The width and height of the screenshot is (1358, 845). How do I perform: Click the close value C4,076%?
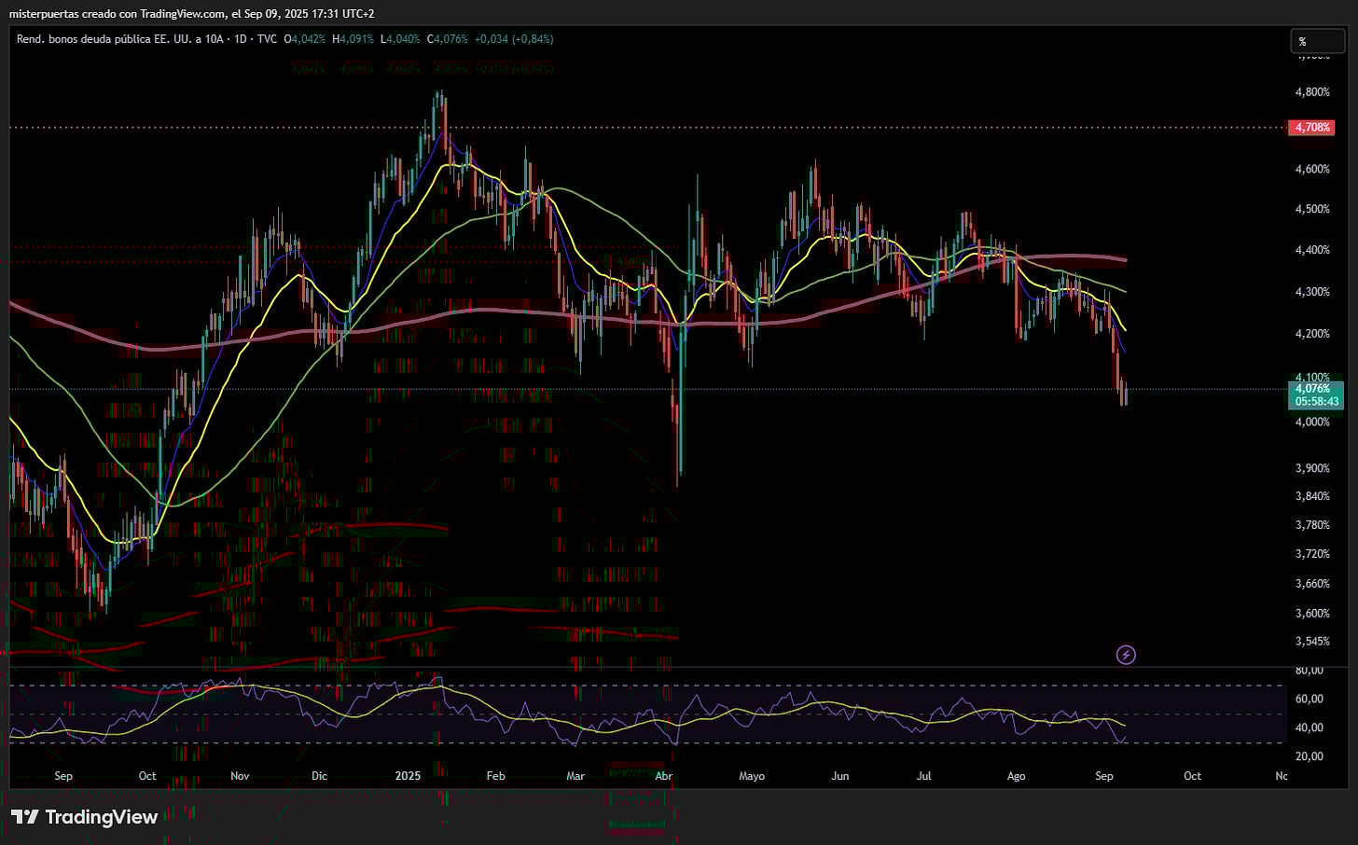click(x=448, y=39)
